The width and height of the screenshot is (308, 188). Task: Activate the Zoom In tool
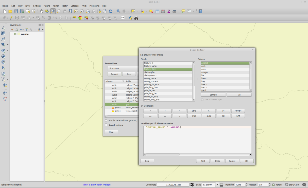pos(53,11)
